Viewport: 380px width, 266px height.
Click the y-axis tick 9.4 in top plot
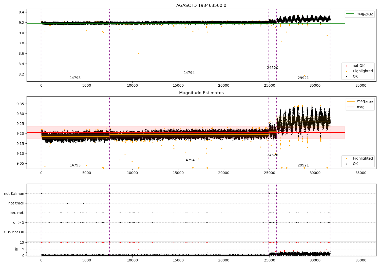coord(21,12)
